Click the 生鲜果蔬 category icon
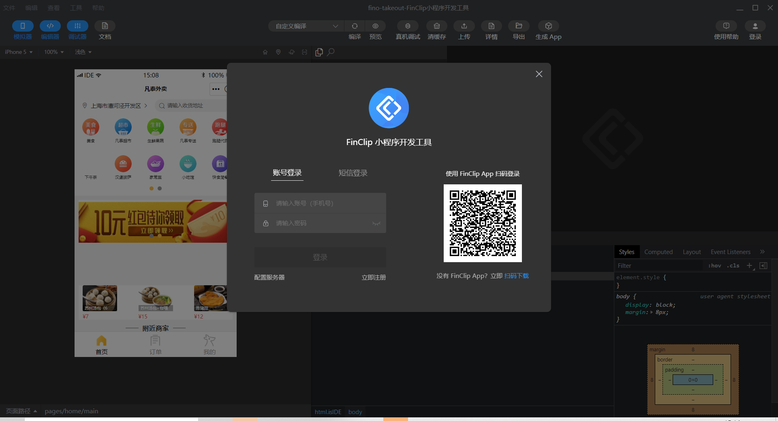The image size is (778, 421). click(x=156, y=127)
